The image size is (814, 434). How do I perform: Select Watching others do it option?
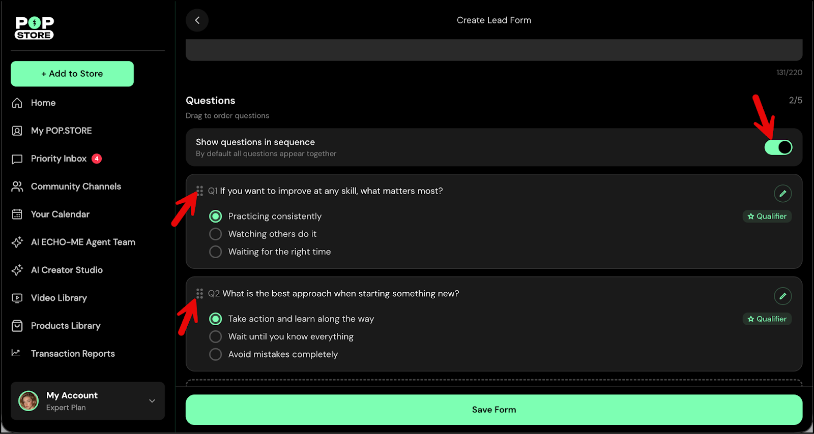point(216,234)
